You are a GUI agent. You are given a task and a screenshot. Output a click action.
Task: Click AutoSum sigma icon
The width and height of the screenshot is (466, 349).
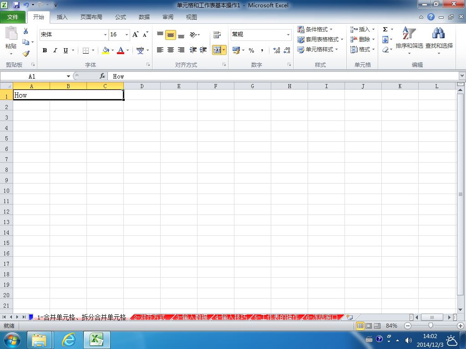(x=385, y=29)
